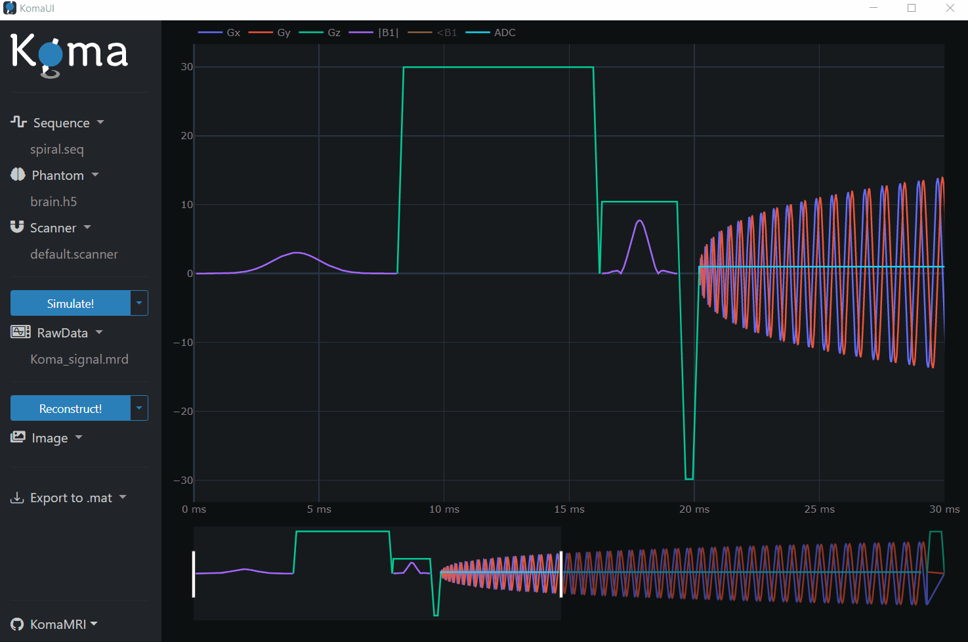Screen dimensions: 968x642
Task: Toggle Gx trace in plot legend
Action: coord(220,33)
